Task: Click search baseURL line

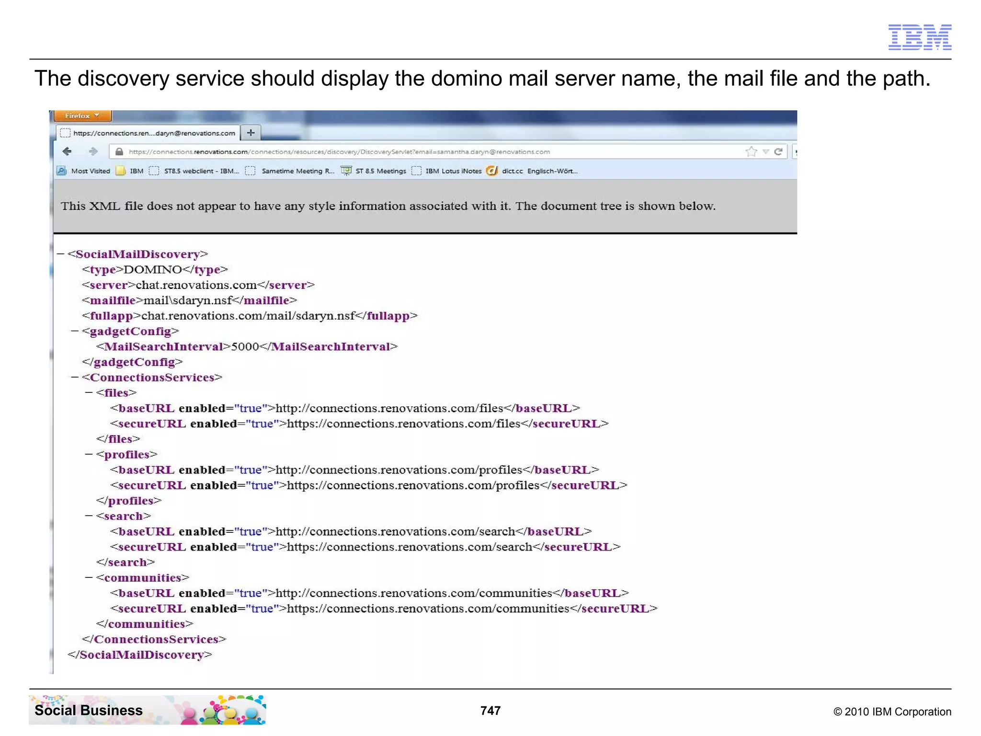Action: coord(351,531)
